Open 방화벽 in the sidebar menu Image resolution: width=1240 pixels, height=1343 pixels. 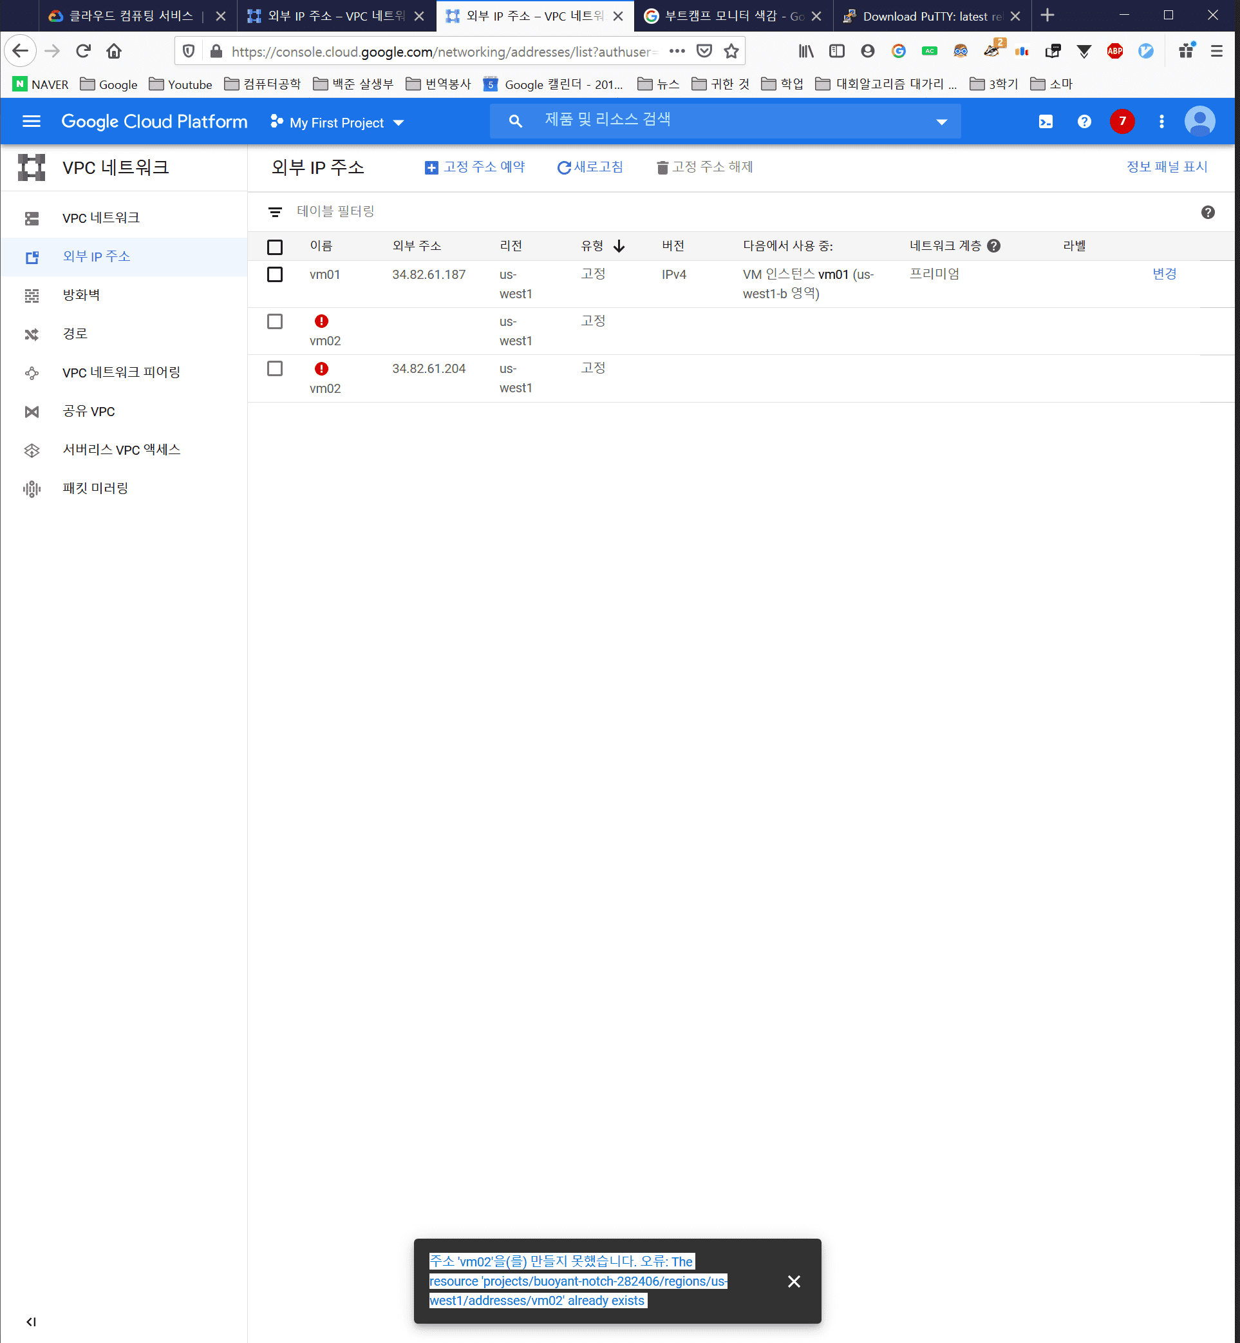pyautogui.click(x=81, y=294)
